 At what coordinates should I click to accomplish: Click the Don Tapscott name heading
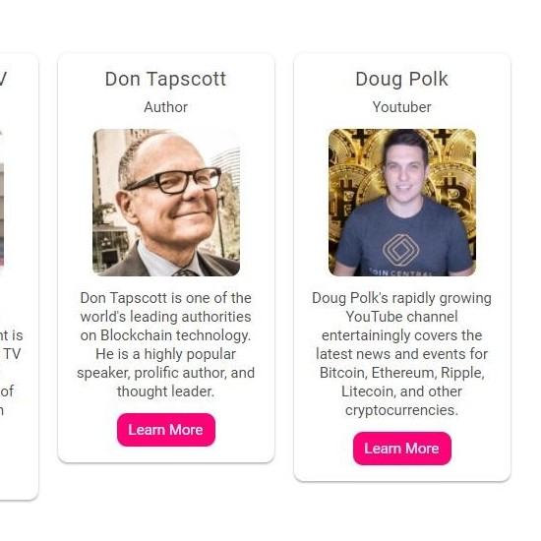(x=166, y=79)
